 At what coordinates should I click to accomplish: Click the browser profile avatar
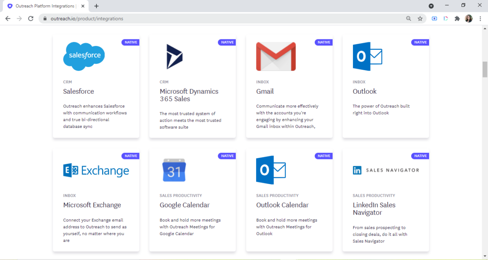pyautogui.click(x=468, y=18)
